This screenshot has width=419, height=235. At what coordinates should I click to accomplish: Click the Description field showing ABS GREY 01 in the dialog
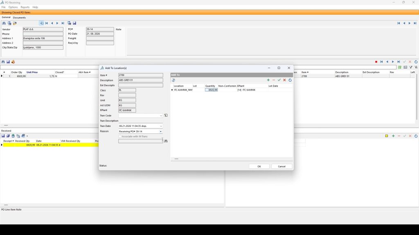(141, 80)
